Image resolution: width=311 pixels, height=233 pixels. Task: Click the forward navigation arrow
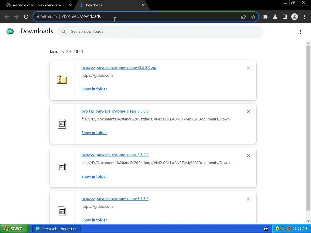point(16,17)
